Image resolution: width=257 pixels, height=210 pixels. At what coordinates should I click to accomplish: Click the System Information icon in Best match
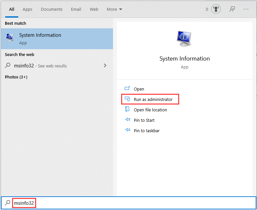pyautogui.click(x=10, y=38)
